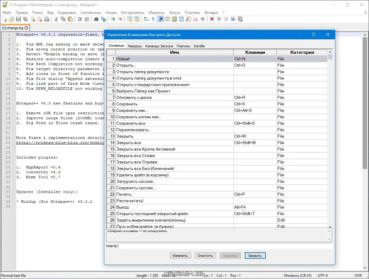Click the Zoom In magnifier icon

[113, 19]
